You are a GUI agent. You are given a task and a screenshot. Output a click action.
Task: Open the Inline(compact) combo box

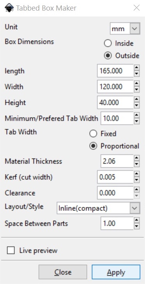pos(98,208)
